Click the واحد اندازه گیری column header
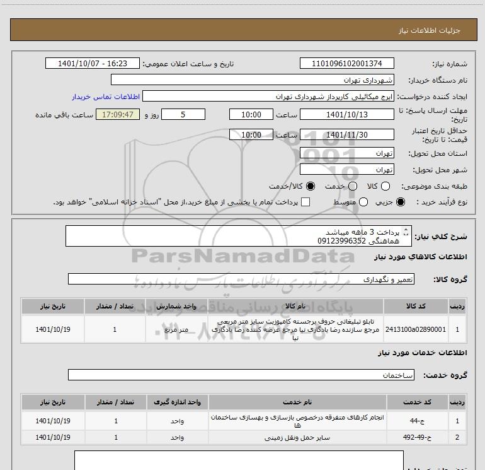This screenshot has width=485, height=470. [x=178, y=402]
